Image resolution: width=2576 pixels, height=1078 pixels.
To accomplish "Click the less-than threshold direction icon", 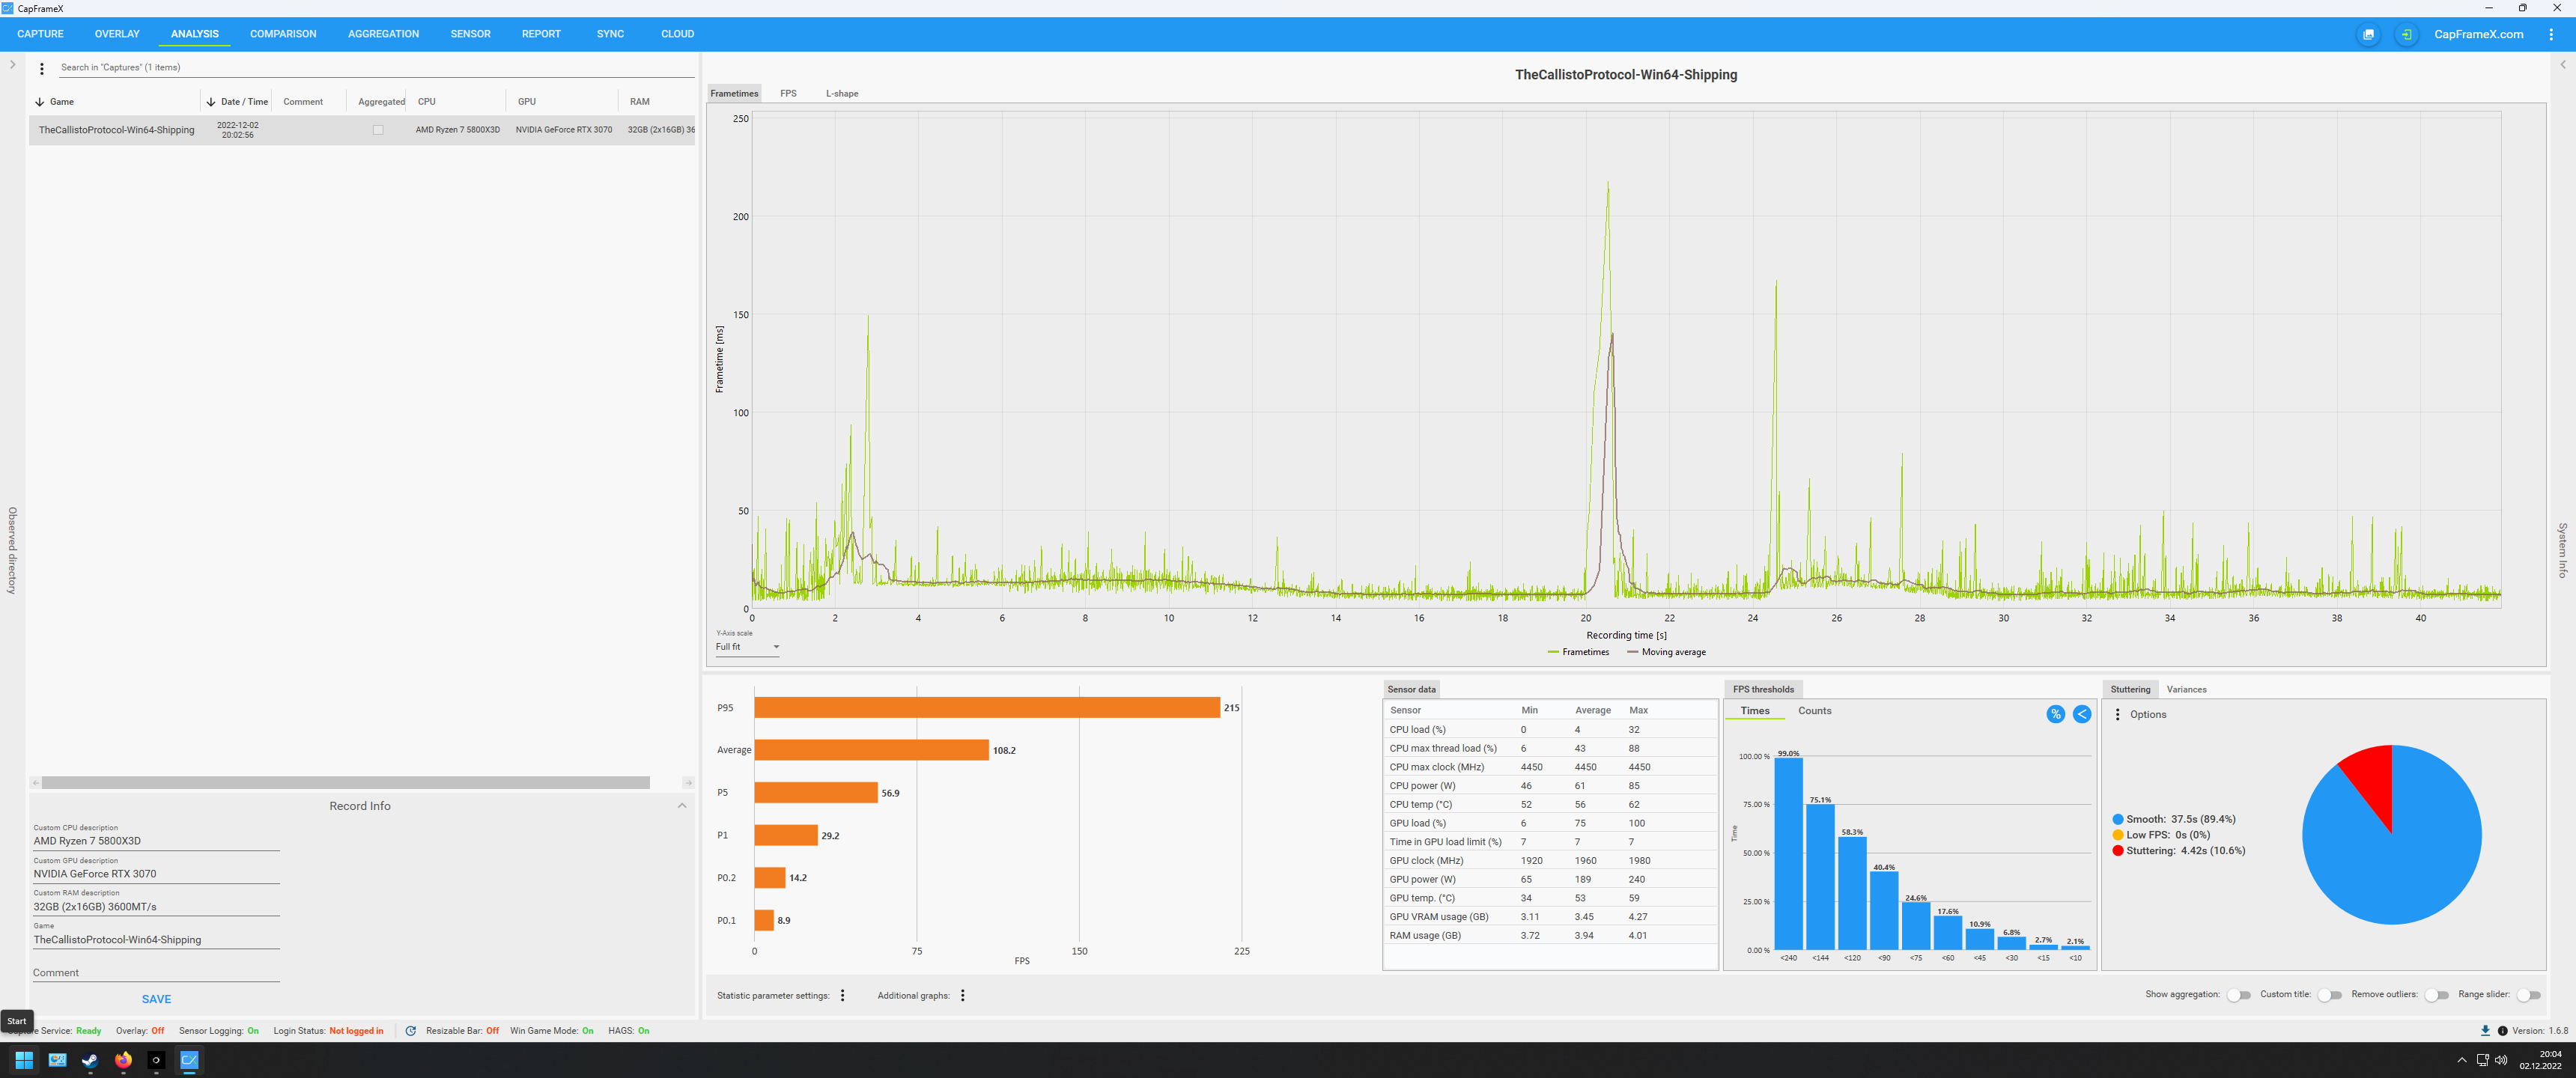I will click(2081, 714).
